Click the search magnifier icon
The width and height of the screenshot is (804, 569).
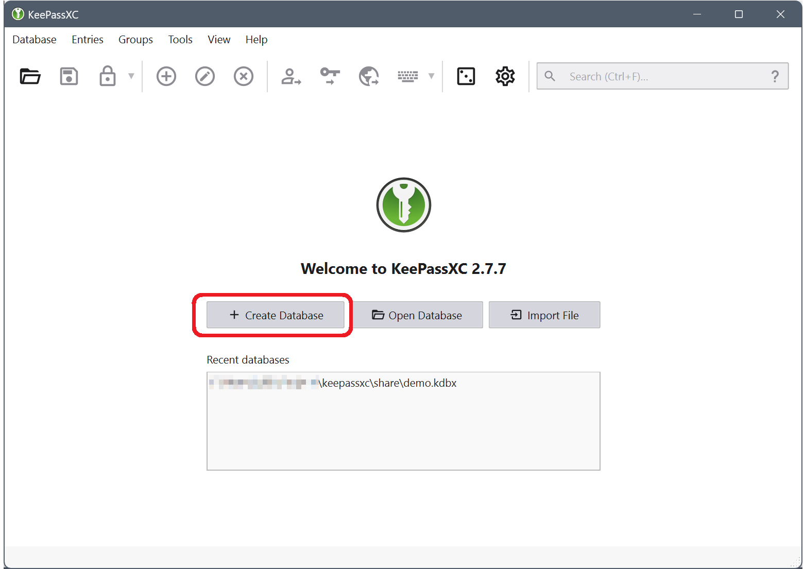[x=550, y=76]
